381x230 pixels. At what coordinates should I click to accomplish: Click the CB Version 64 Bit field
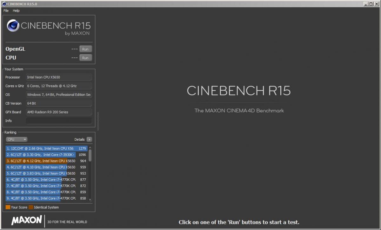(59, 103)
